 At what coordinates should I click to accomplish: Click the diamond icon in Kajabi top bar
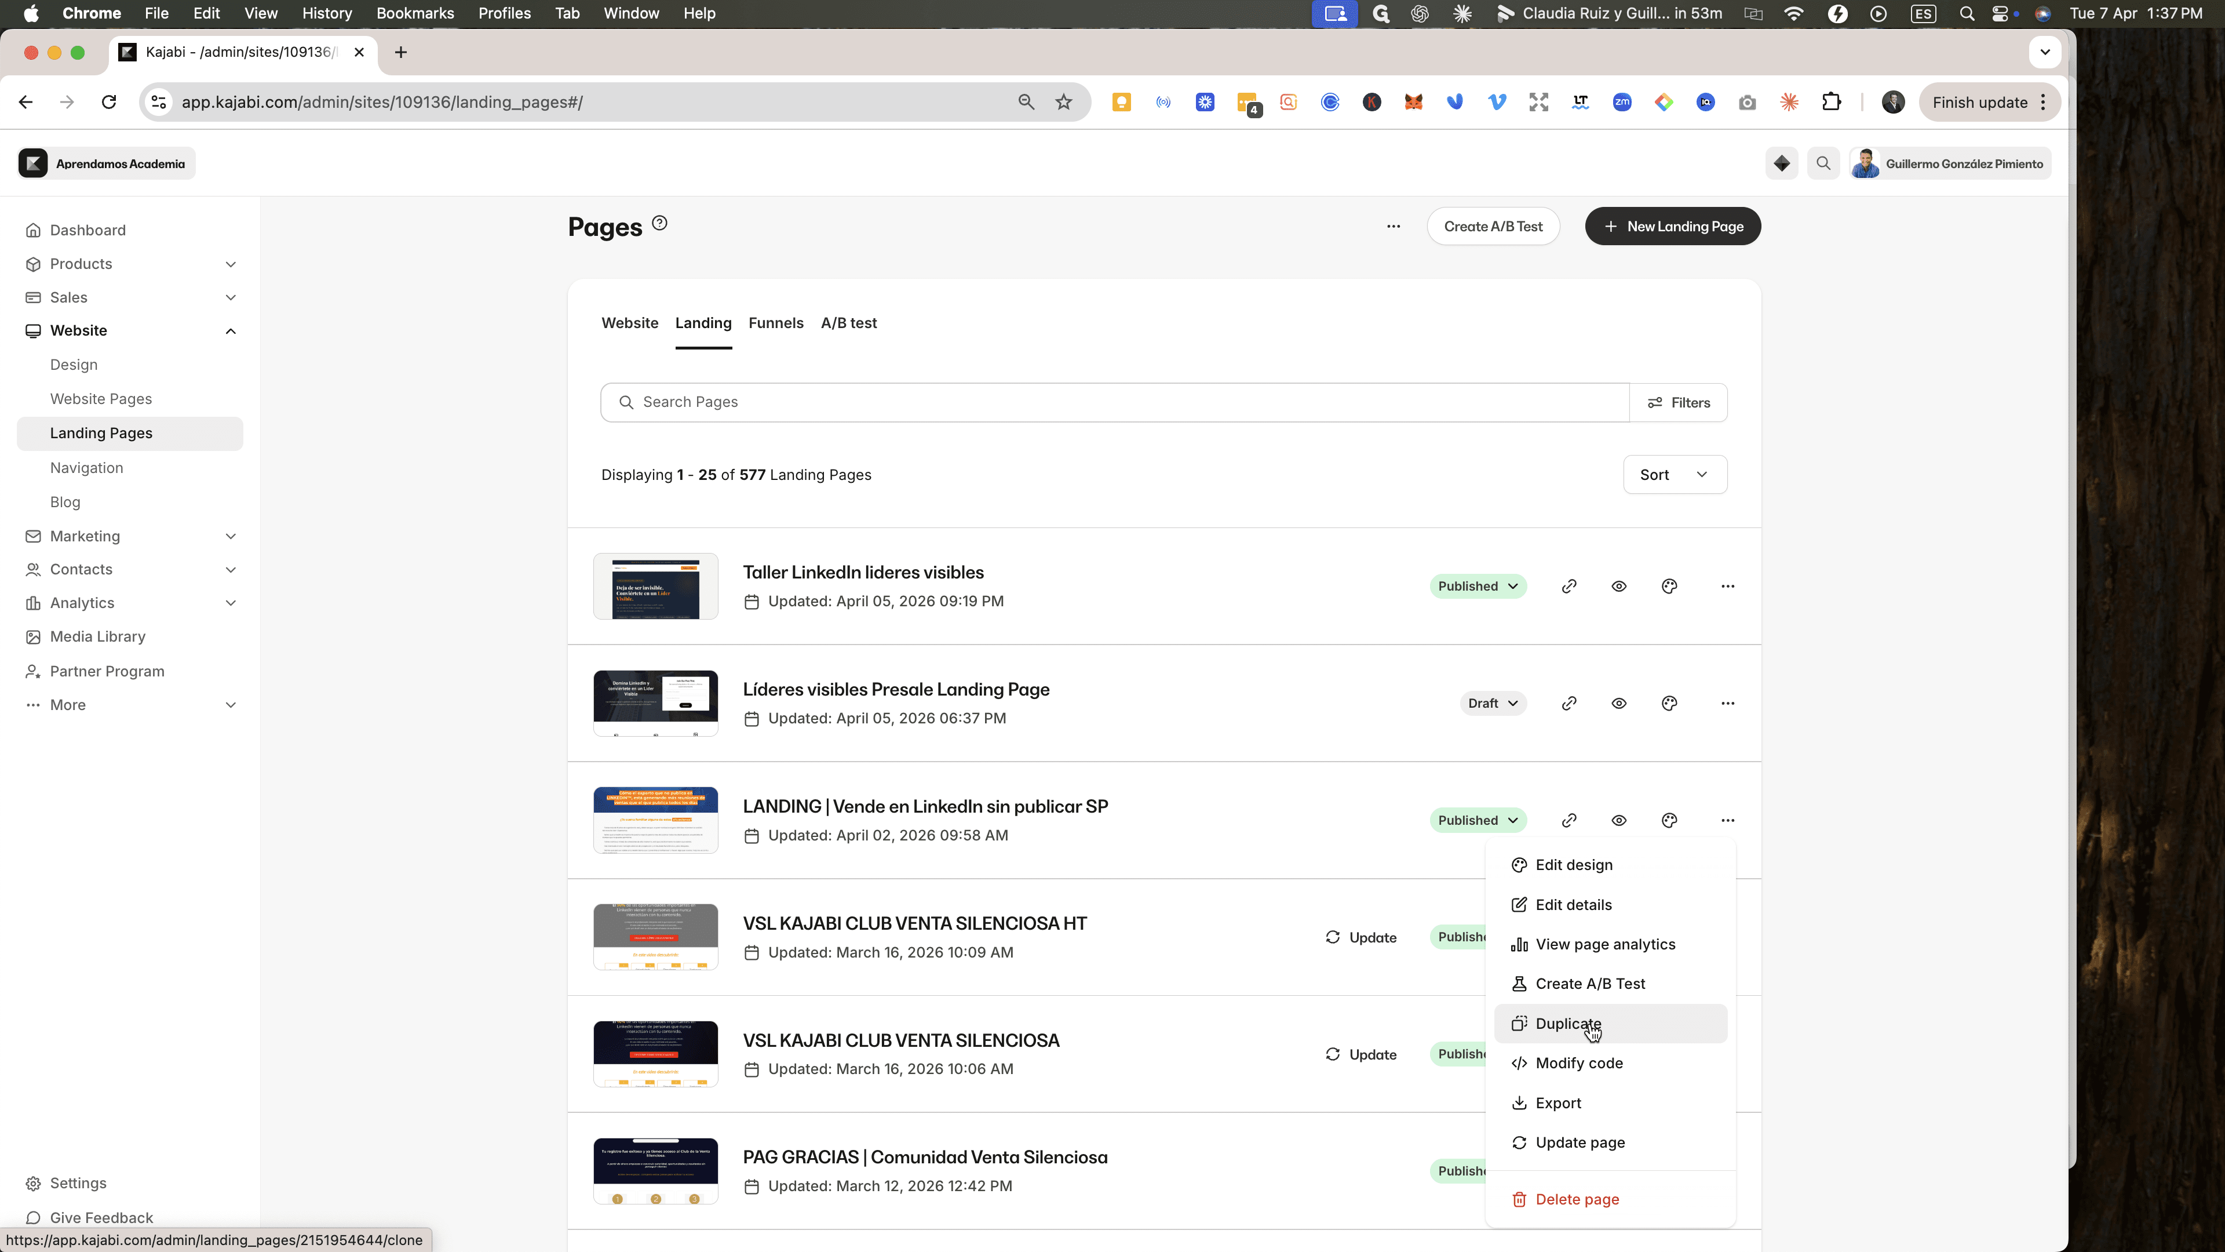(1781, 163)
